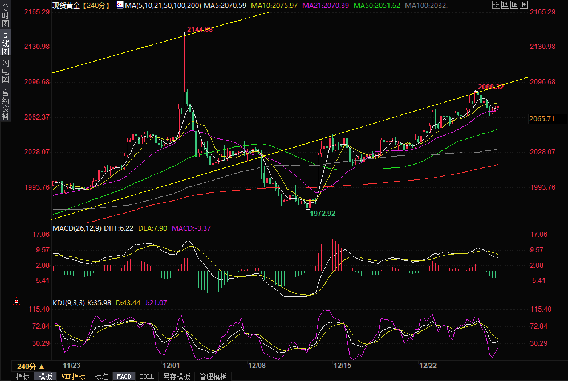Select the 模板 tab at bottom
This screenshot has width=568, height=381.
45,376
